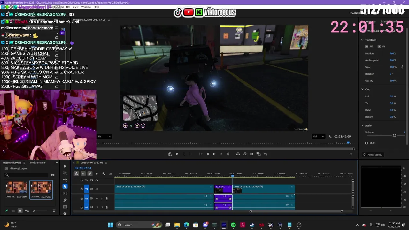Viewport: 409px width, 230px height.
Task: Click Mark Out bracket button
Action: 190,154
